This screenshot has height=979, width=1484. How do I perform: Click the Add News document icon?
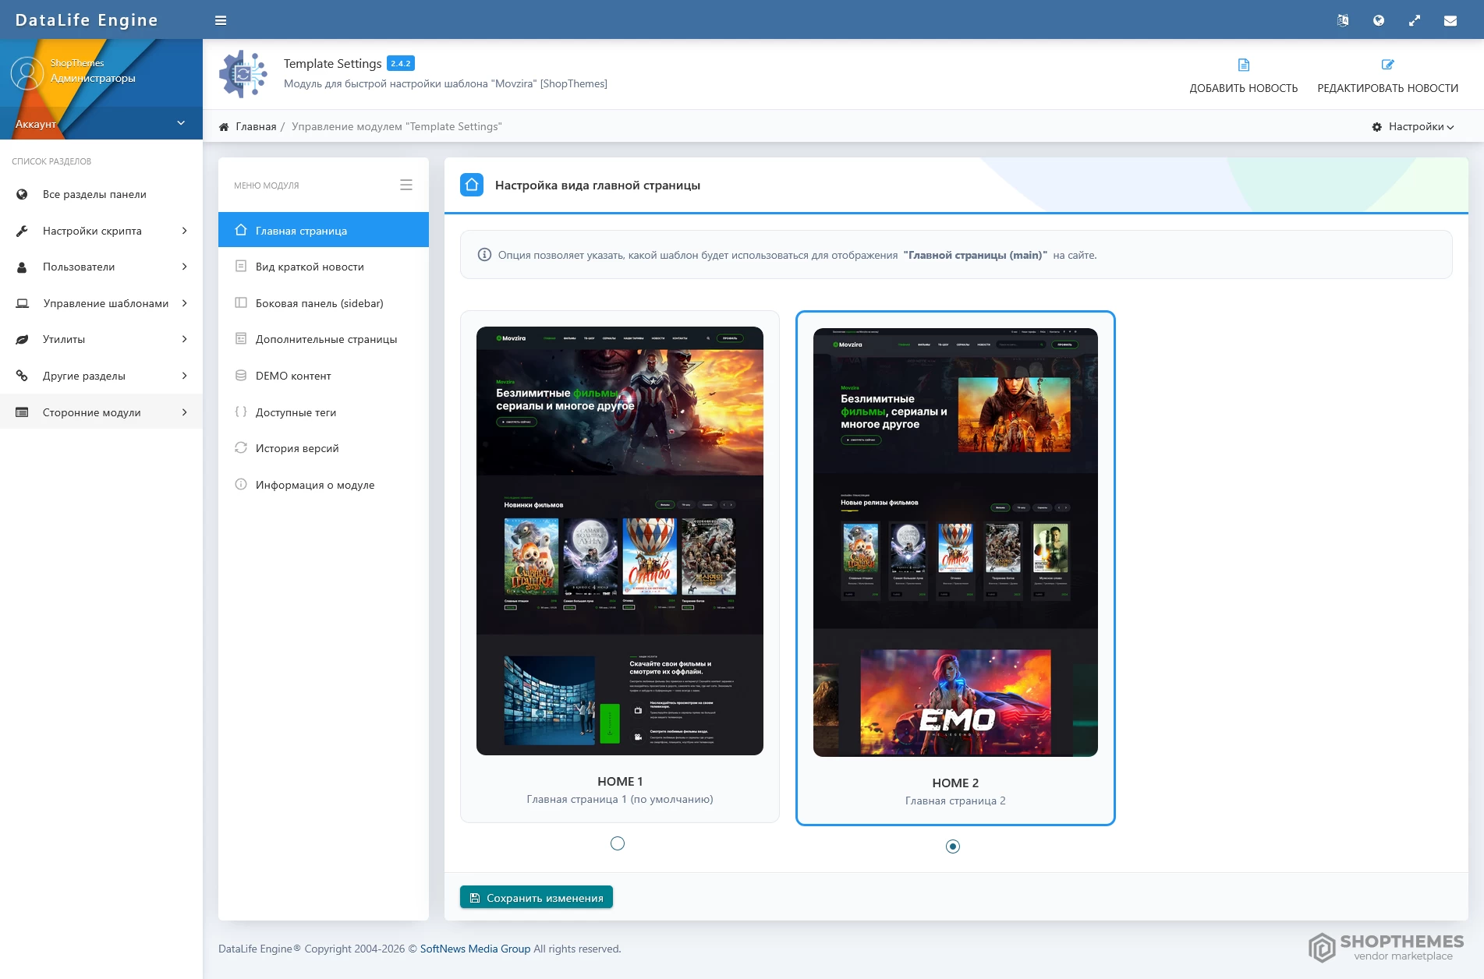click(x=1243, y=65)
